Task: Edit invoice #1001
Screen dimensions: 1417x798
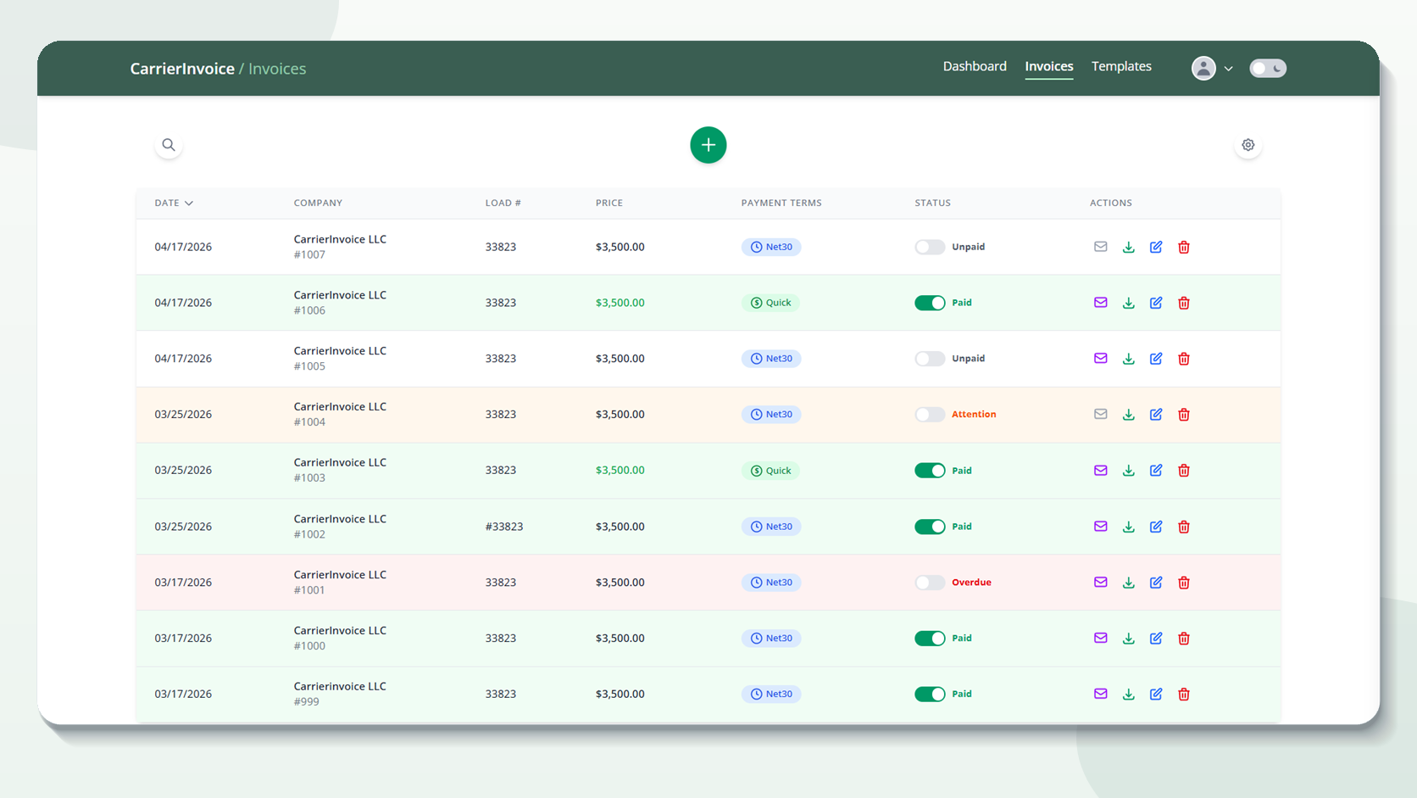Action: 1156,583
